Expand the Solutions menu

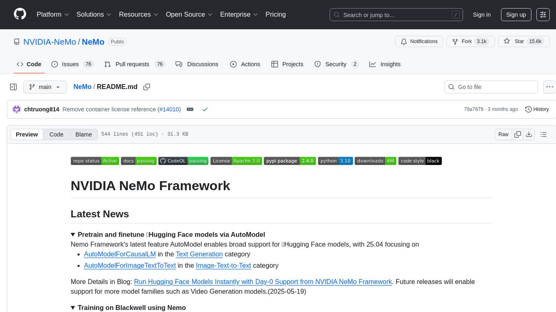click(x=94, y=14)
